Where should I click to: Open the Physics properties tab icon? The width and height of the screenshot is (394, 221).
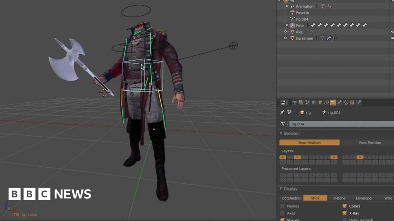[x=359, y=102]
